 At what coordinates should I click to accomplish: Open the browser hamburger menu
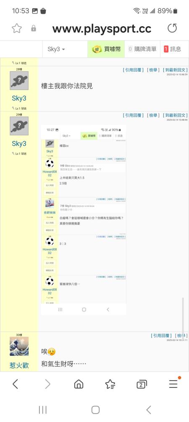[x=173, y=384]
